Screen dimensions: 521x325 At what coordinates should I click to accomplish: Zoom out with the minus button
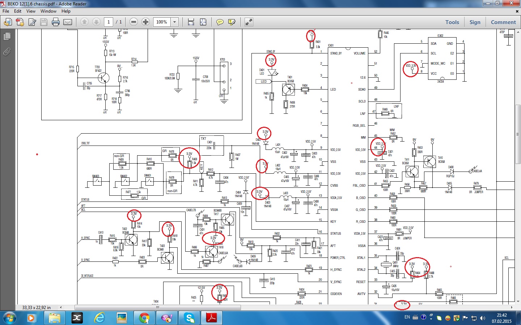pyautogui.click(x=134, y=22)
